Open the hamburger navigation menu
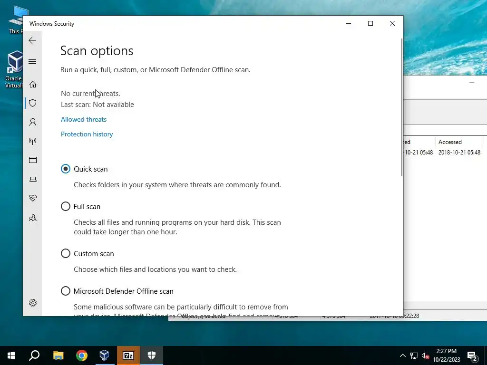The height and width of the screenshot is (365, 487). tap(32, 61)
